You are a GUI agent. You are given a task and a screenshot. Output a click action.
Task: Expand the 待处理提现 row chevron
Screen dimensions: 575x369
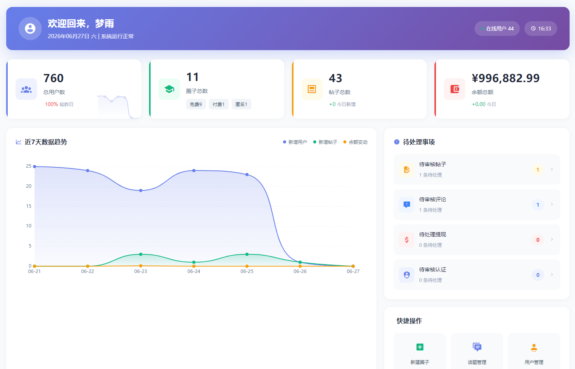point(552,239)
